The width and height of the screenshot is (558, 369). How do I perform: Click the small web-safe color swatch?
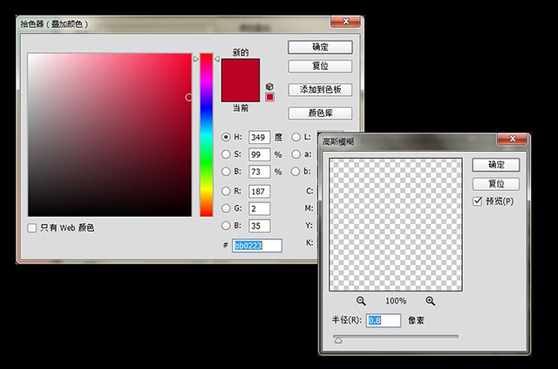270,96
